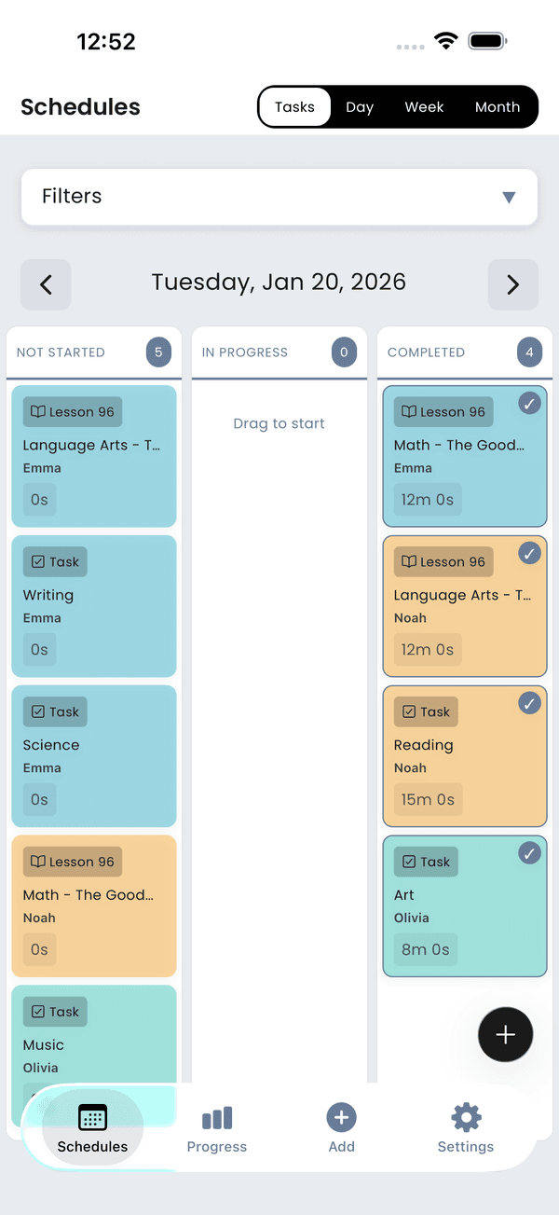Click the checkbox icon on the Writing task badge
Viewport: 559px width, 1215px height.
click(x=39, y=561)
